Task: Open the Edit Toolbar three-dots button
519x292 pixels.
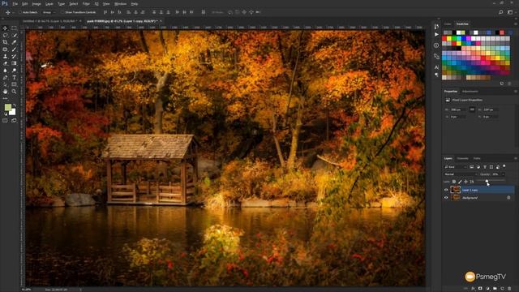Action: [x=6, y=98]
